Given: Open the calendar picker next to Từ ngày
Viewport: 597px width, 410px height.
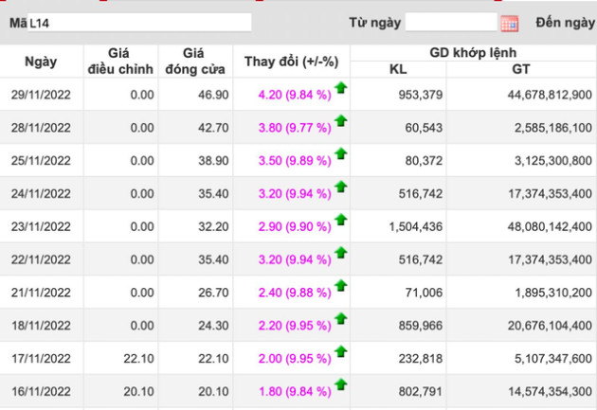Looking at the screenshot, I should coord(510,24).
